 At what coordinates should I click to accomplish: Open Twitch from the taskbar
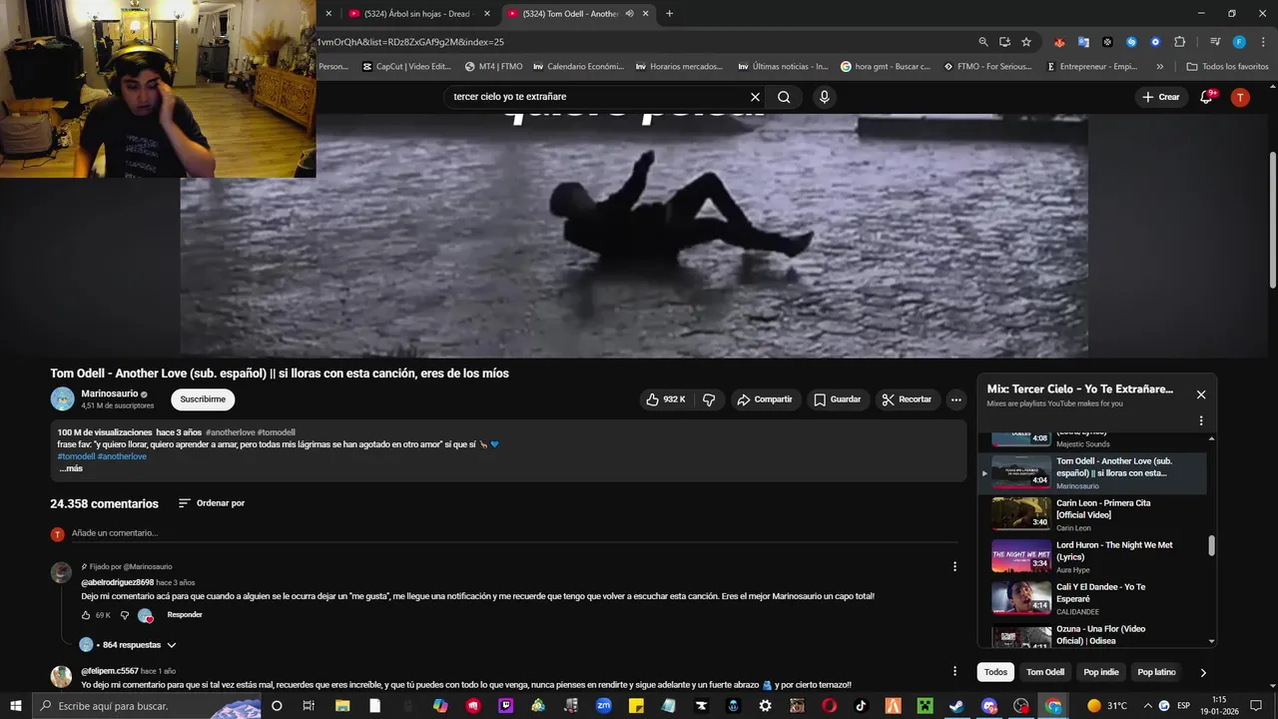click(505, 706)
